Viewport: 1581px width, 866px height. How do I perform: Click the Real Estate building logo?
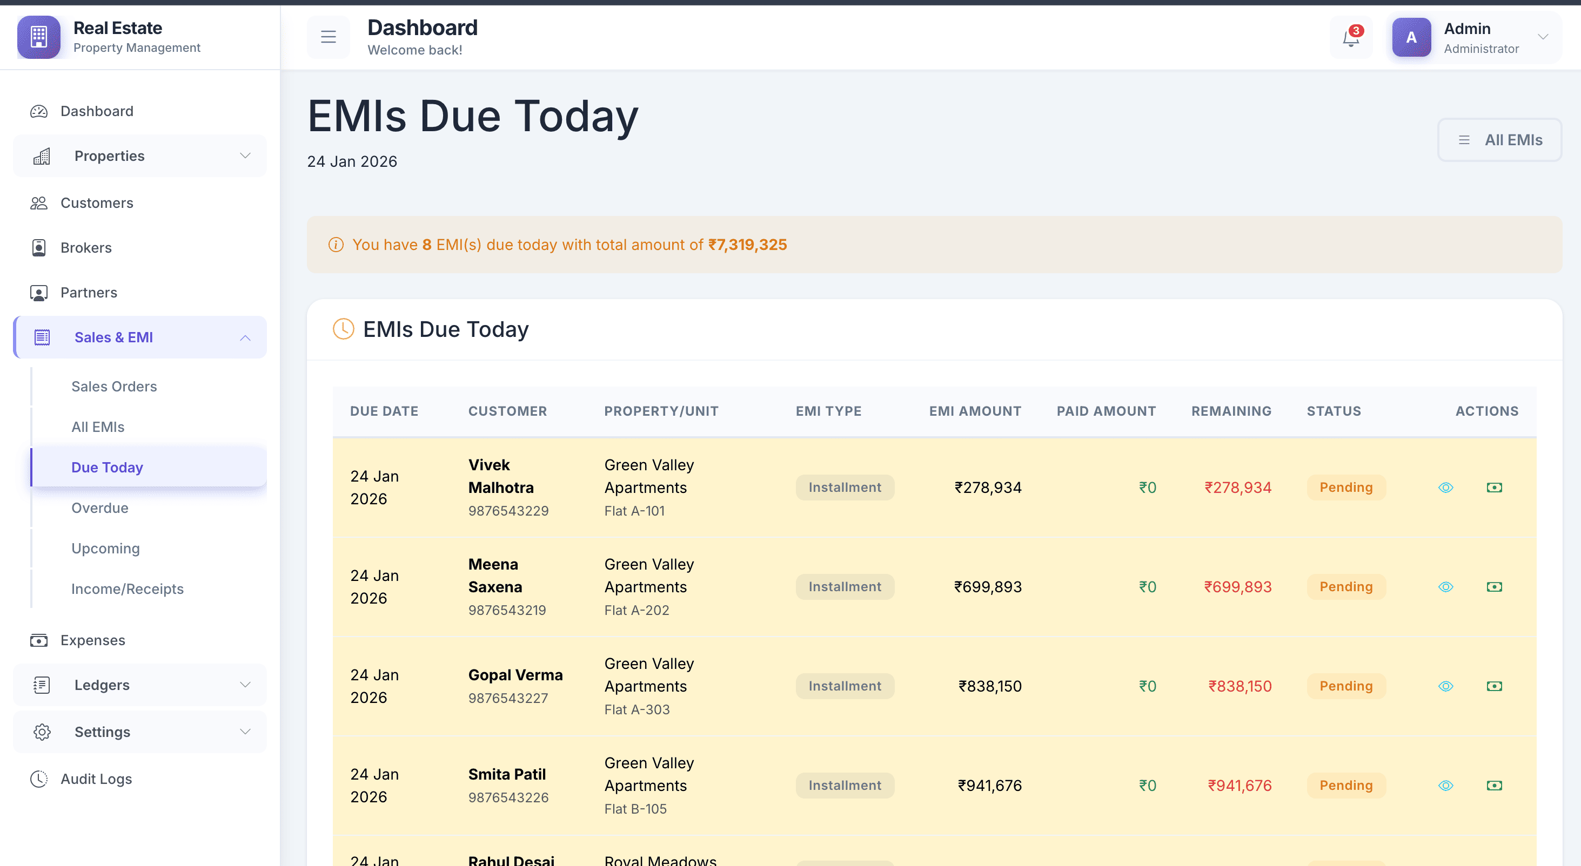pos(39,37)
